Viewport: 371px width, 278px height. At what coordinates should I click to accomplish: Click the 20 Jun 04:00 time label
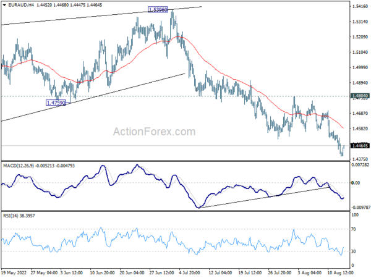pyautogui.click(x=132, y=272)
